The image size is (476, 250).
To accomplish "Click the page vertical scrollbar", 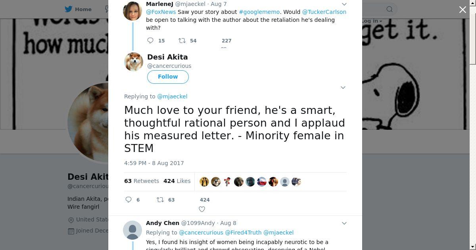I will click(472, 119).
